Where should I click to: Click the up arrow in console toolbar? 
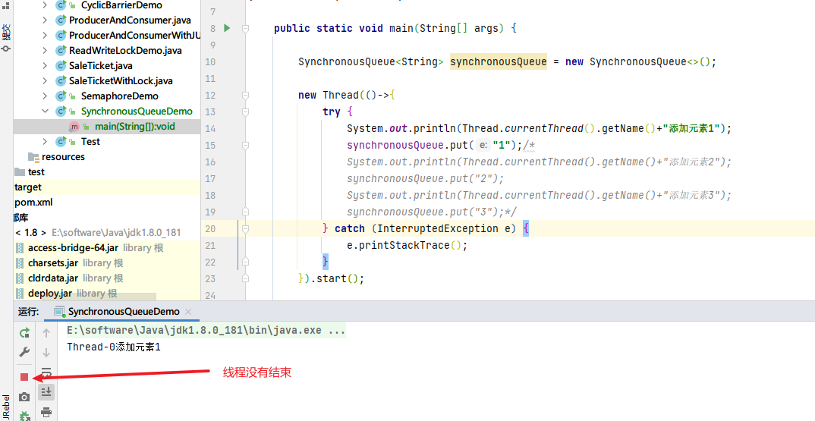point(46,332)
